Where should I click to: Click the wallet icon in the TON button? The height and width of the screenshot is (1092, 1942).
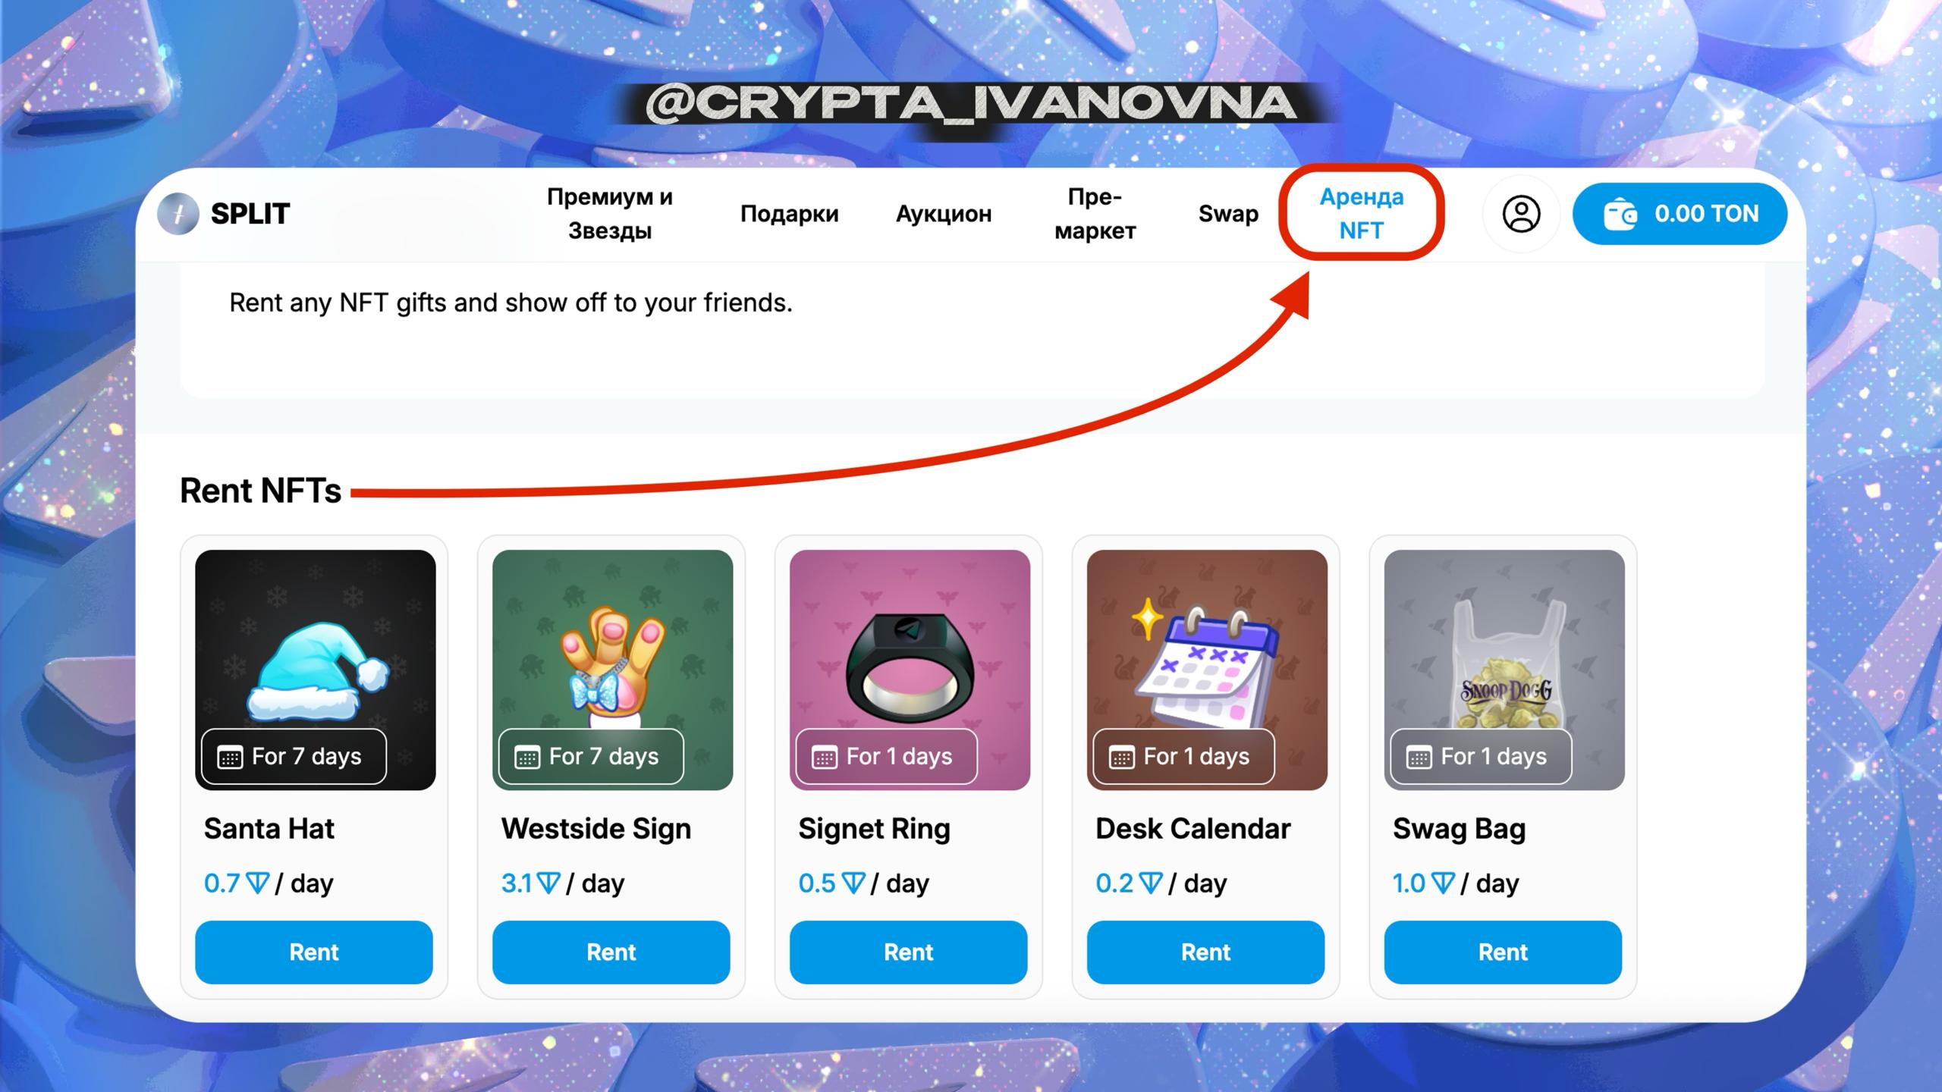[x=1620, y=214]
